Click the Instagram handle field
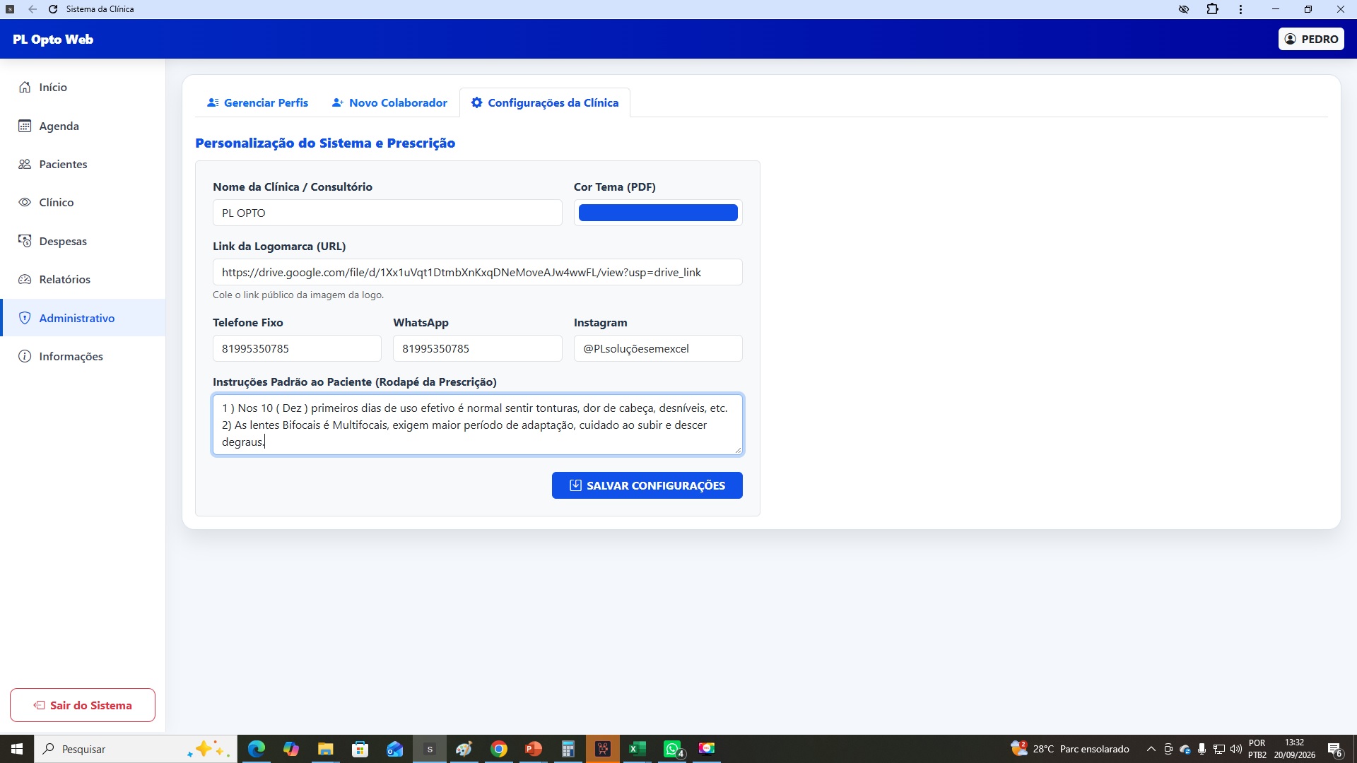1357x763 pixels. pyautogui.click(x=658, y=348)
